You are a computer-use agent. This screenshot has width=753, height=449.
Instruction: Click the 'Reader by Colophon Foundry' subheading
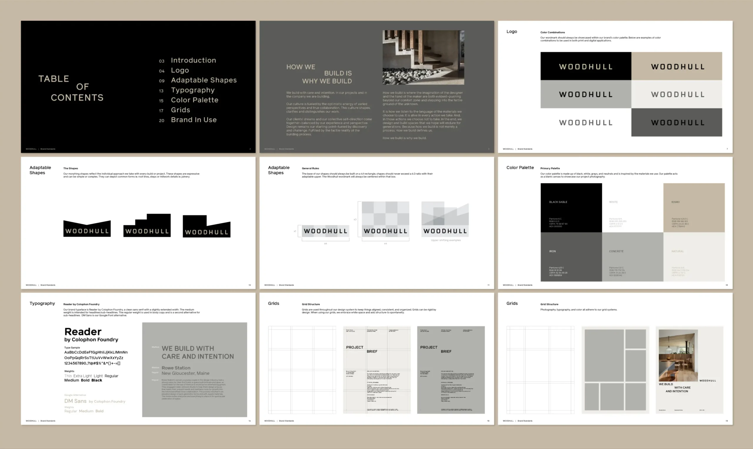[81, 304]
